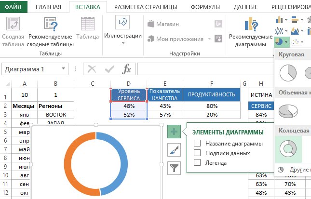Click the pie chart insert icon
311x199 pixels.
[279, 42]
